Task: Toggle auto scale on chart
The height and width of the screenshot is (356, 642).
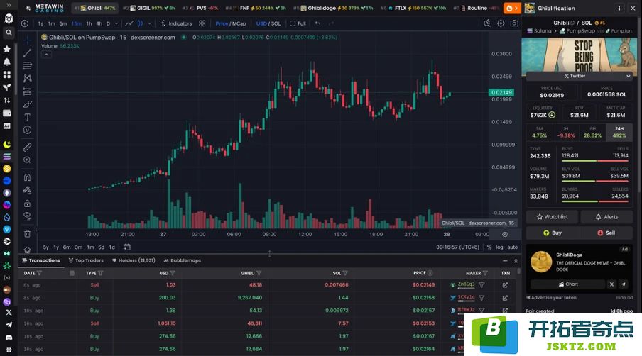Action: click(x=513, y=247)
